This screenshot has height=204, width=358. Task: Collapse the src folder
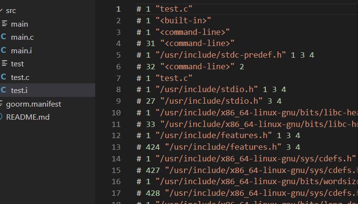pos(11,10)
